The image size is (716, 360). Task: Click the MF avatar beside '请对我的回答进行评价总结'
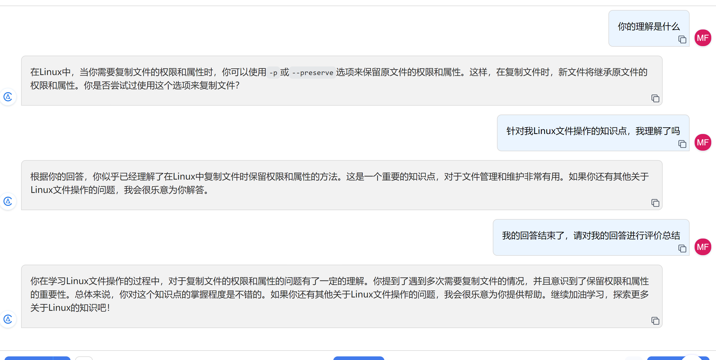703,247
